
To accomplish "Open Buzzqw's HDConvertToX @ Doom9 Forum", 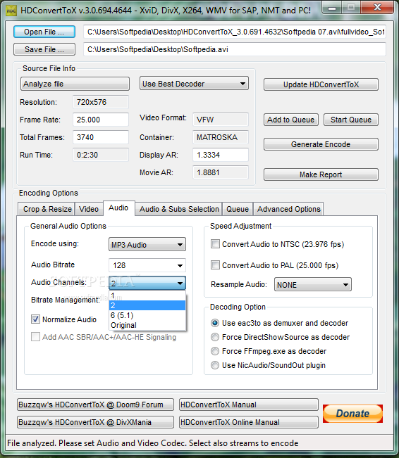I will (x=95, y=405).
